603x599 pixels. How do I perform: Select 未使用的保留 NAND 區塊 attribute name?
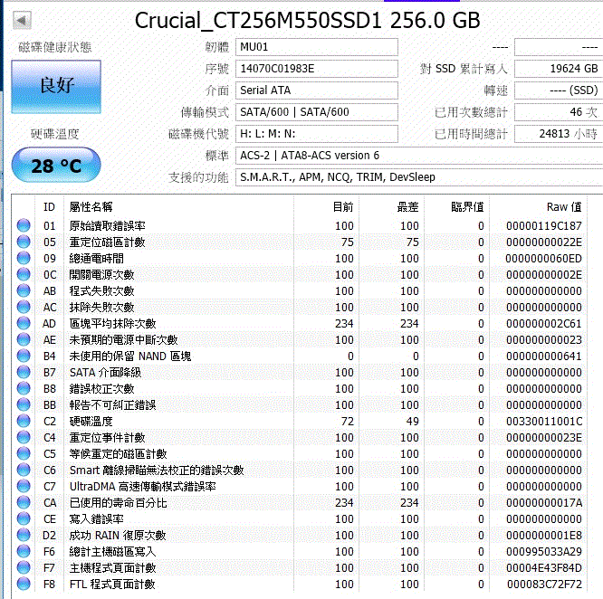click(x=130, y=357)
